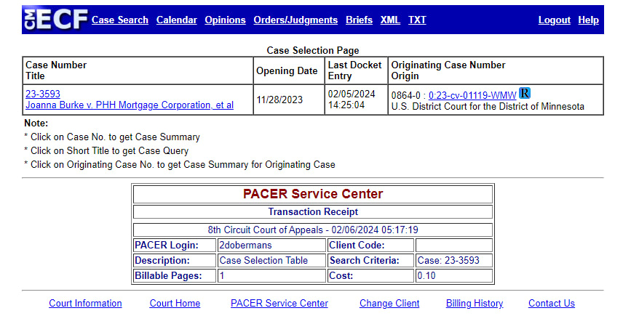623x324 pixels.
Task: Visit the Court Information footer link
Action: [85, 304]
